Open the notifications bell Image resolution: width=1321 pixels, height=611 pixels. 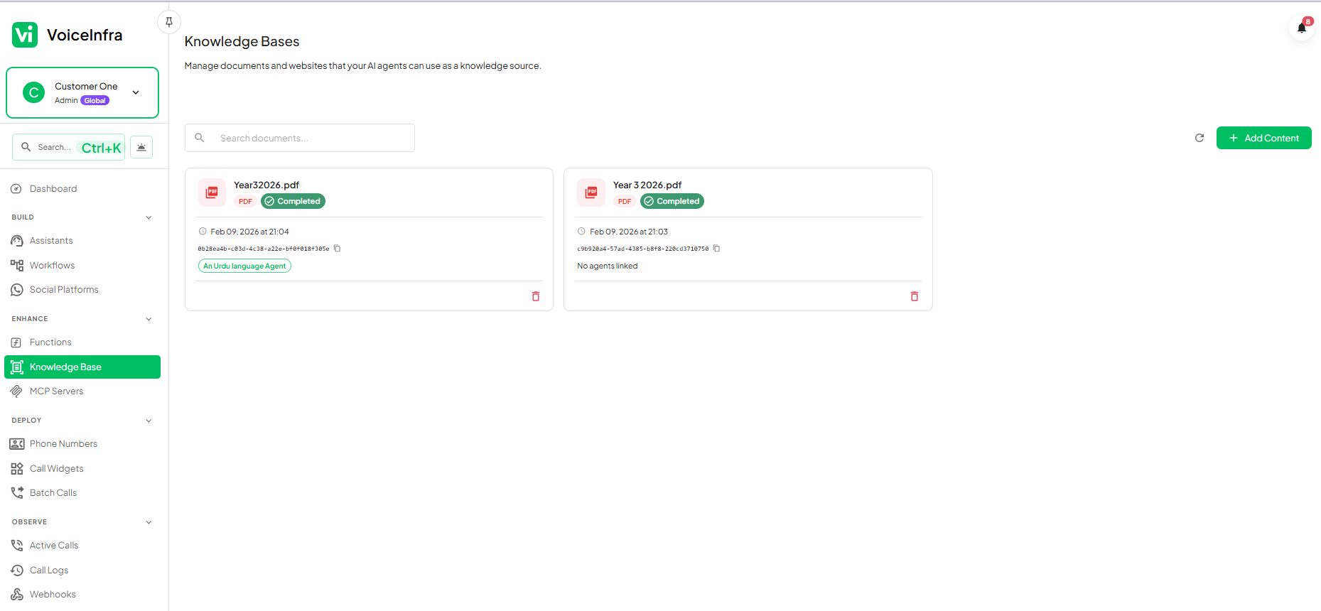[1301, 28]
